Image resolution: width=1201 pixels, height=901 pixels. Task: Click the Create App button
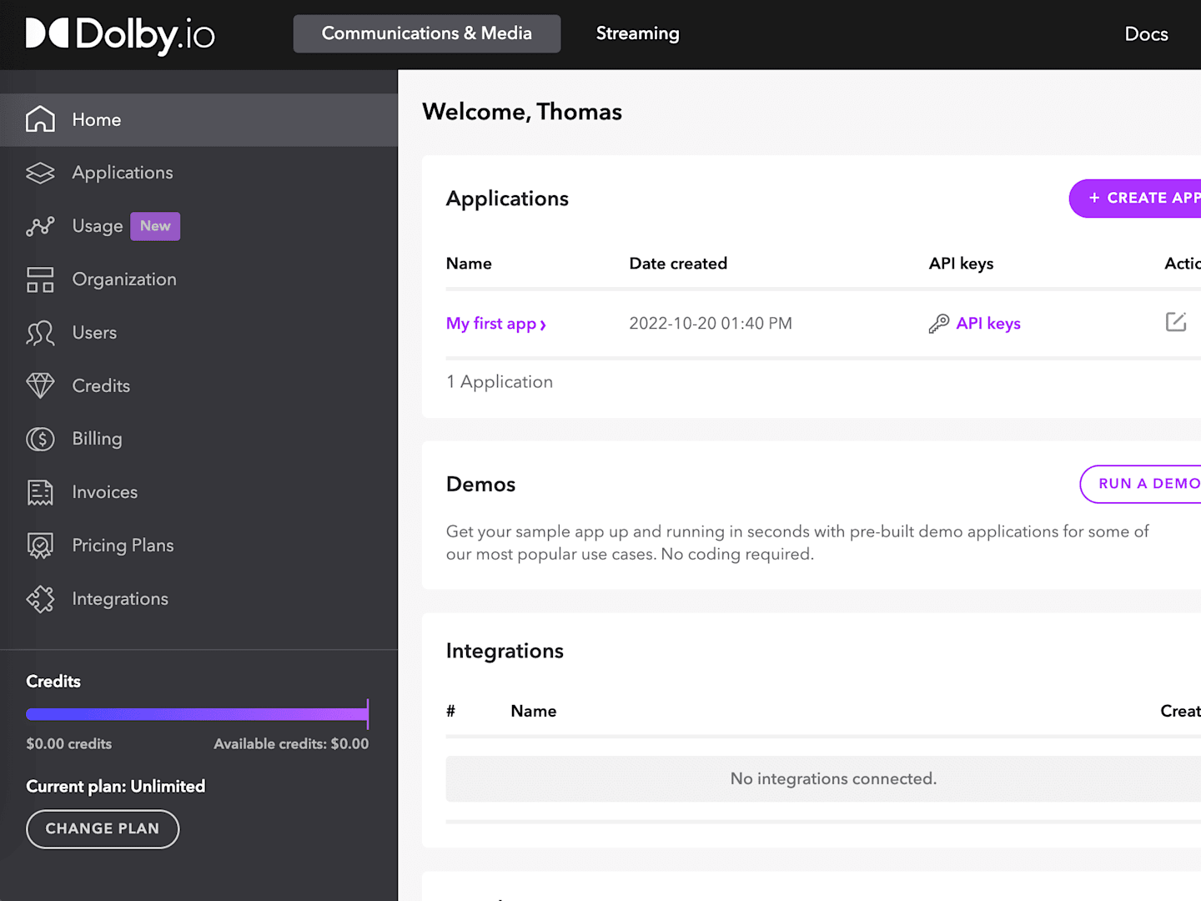(1135, 199)
